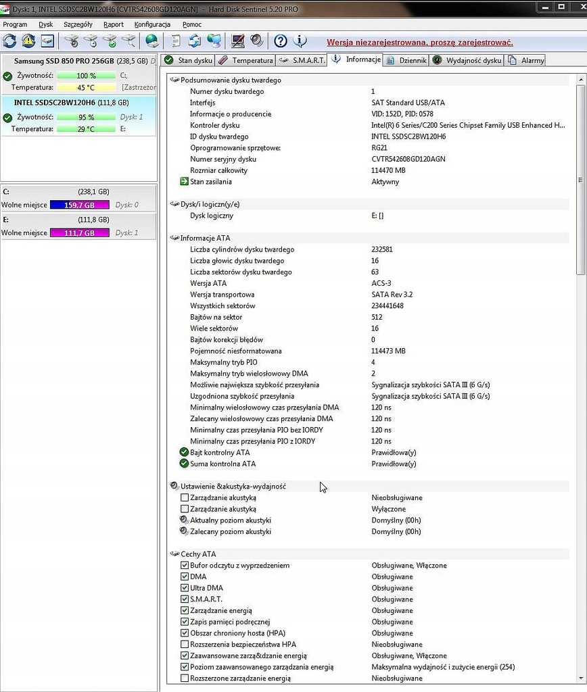Click the blue info bubble toolbar icon
Image resolution: width=587 pixels, height=692 pixels.
(300, 41)
